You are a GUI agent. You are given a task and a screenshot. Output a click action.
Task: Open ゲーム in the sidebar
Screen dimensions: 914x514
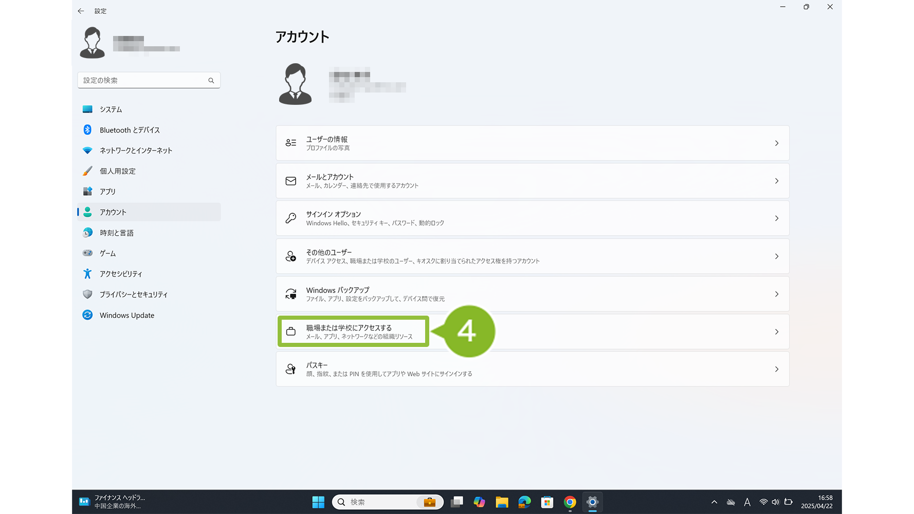click(149, 253)
